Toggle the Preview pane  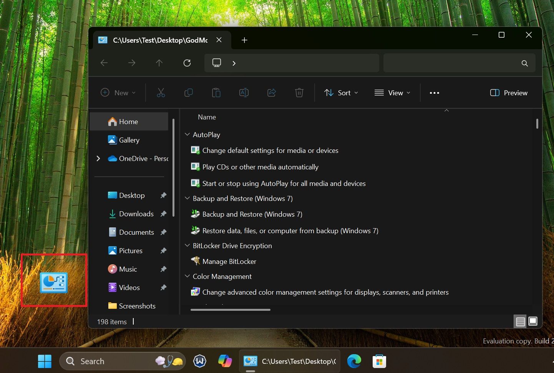tap(508, 93)
